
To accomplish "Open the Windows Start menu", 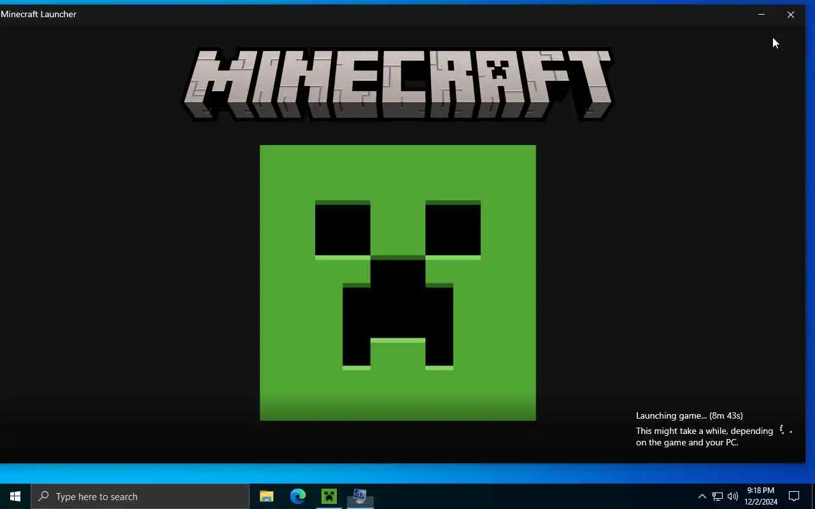I will coord(15,496).
